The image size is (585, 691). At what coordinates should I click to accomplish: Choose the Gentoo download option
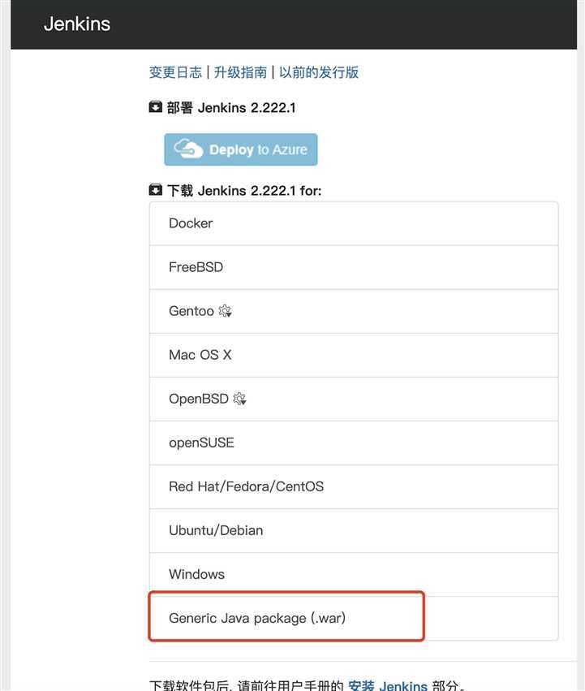pos(354,311)
